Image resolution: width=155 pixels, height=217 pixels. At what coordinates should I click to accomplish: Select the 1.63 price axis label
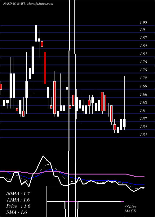143,102
